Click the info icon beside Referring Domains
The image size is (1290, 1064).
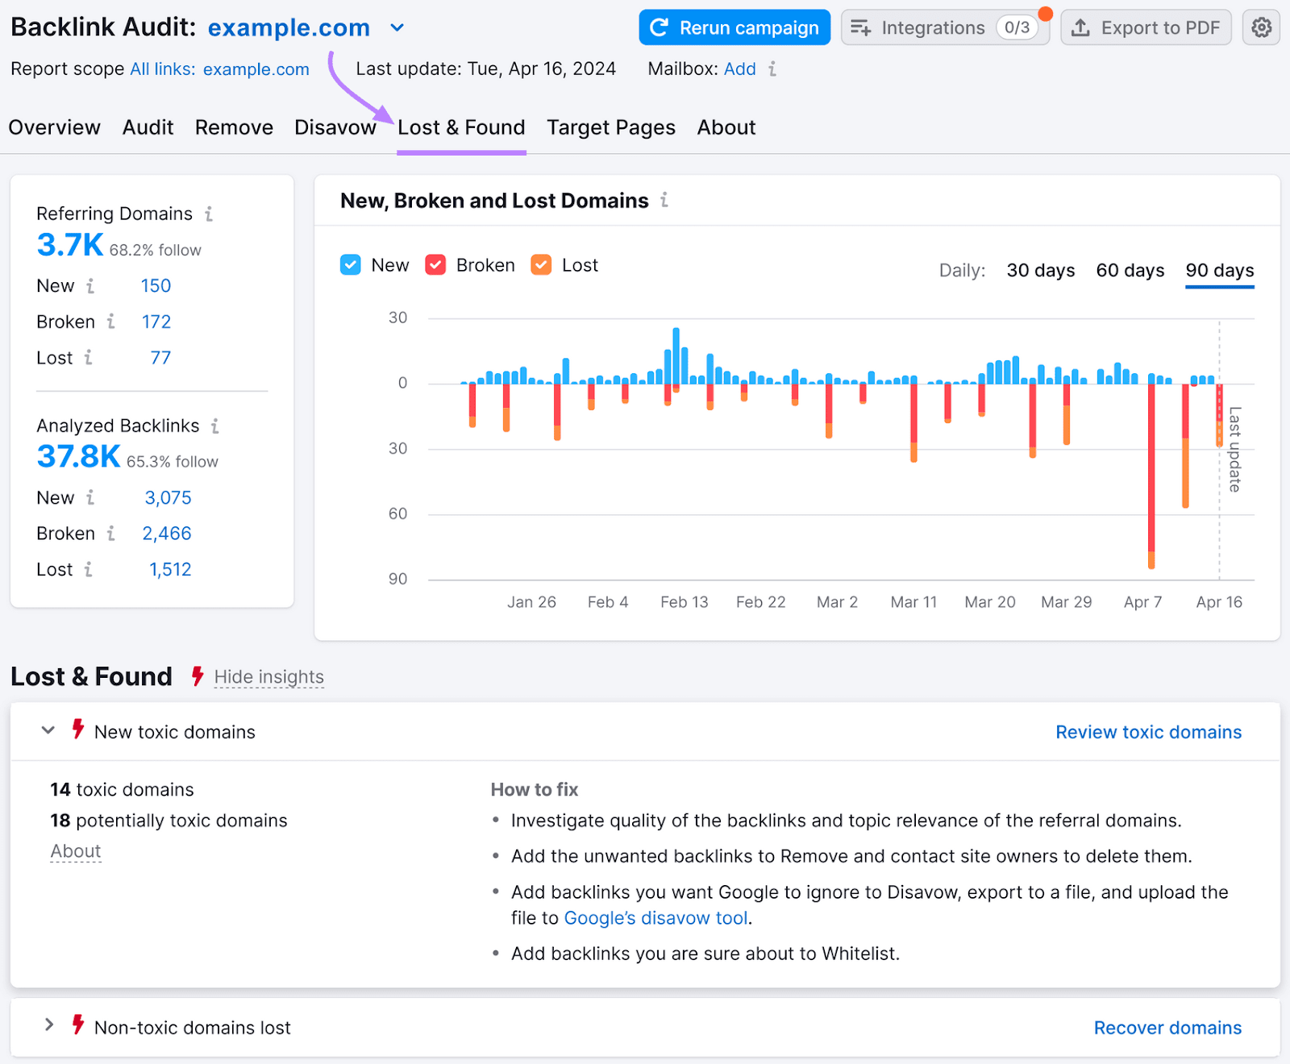point(209,214)
